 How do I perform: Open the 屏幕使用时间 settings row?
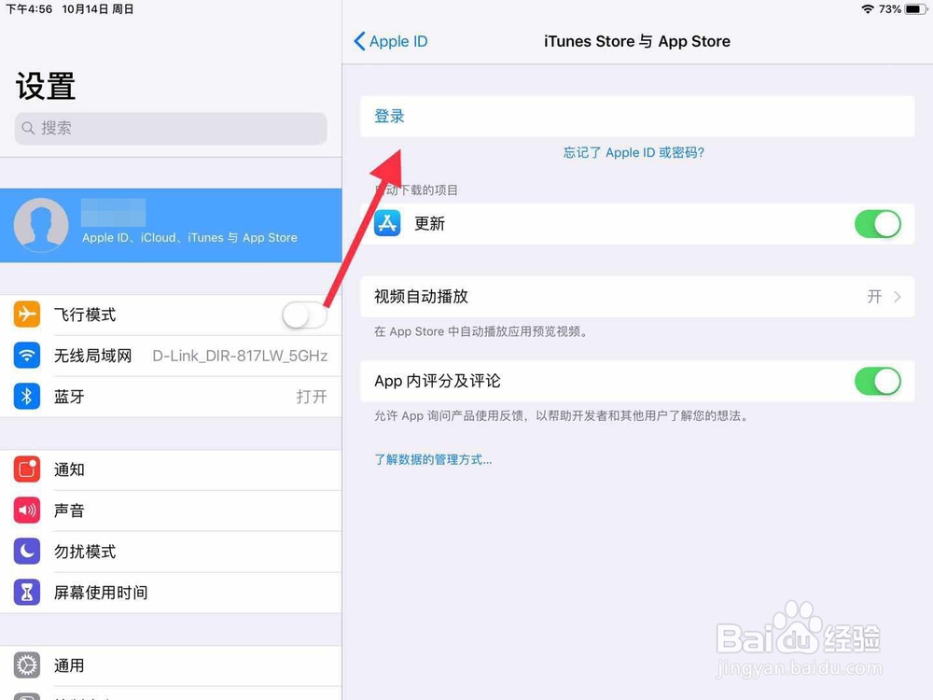coord(171,593)
